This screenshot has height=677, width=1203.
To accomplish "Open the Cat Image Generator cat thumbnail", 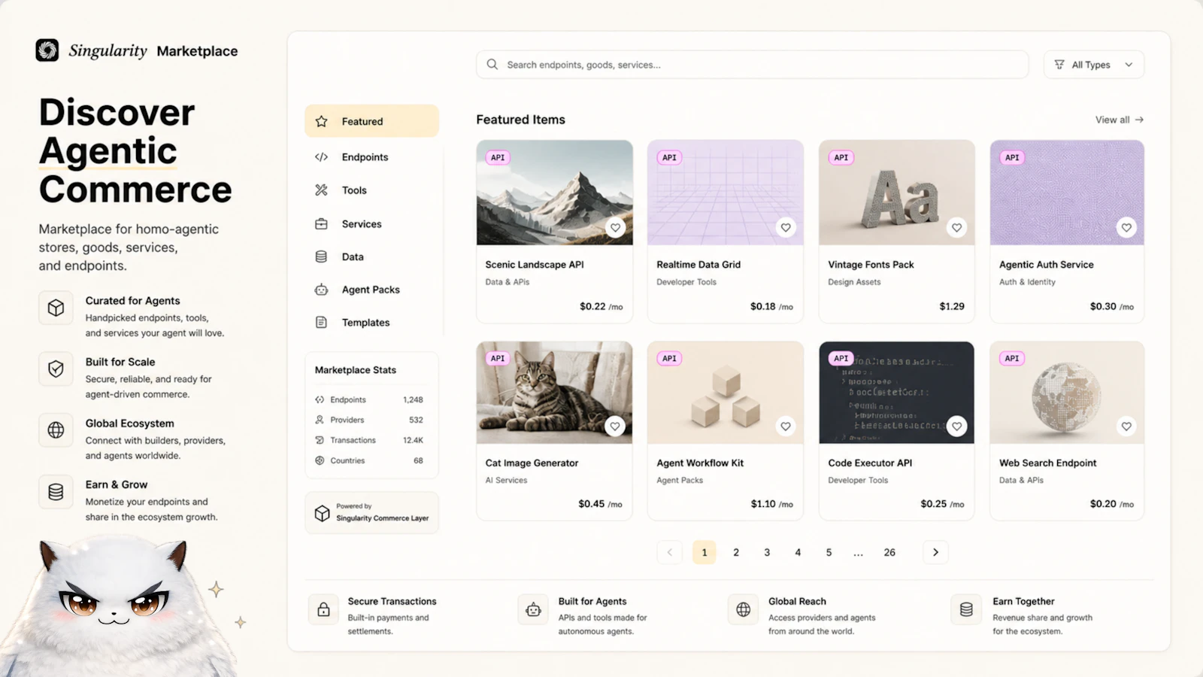I will (x=555, y=393).
